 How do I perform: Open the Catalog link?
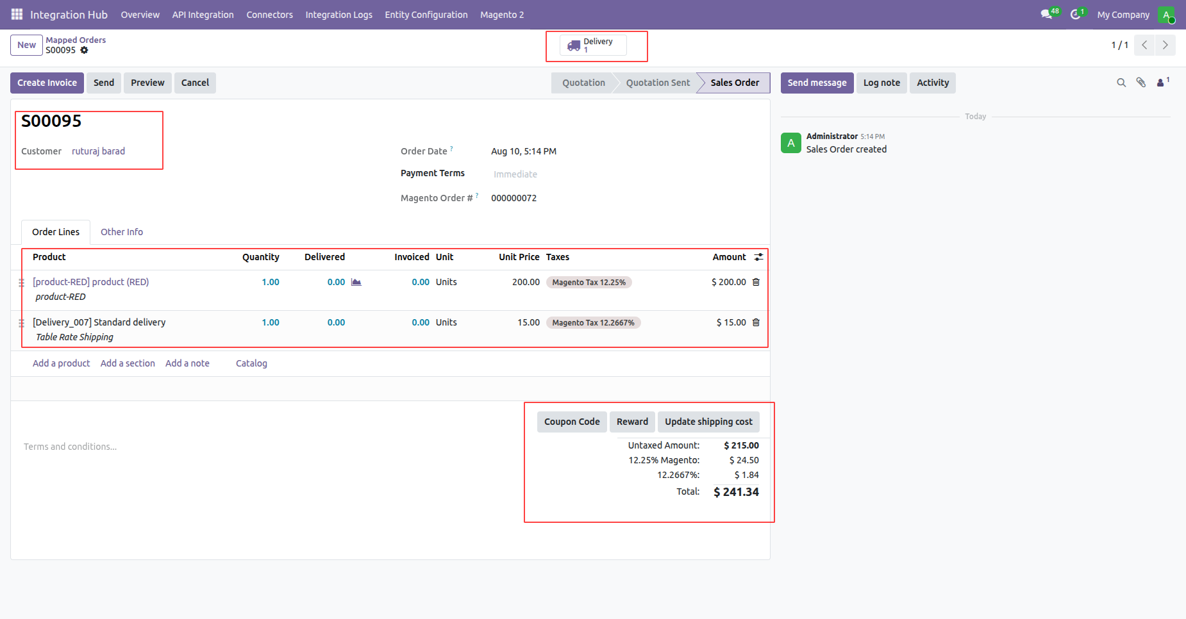pyautogui.click(x=251, y=363)
